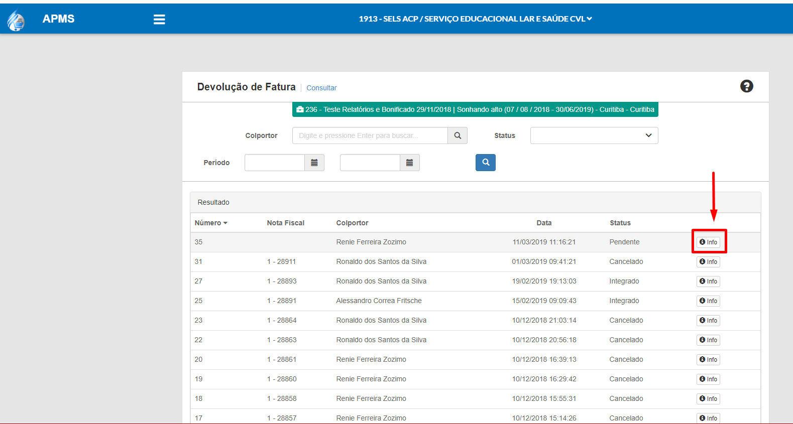Open Info for row number 18

(x=708, y=398)
